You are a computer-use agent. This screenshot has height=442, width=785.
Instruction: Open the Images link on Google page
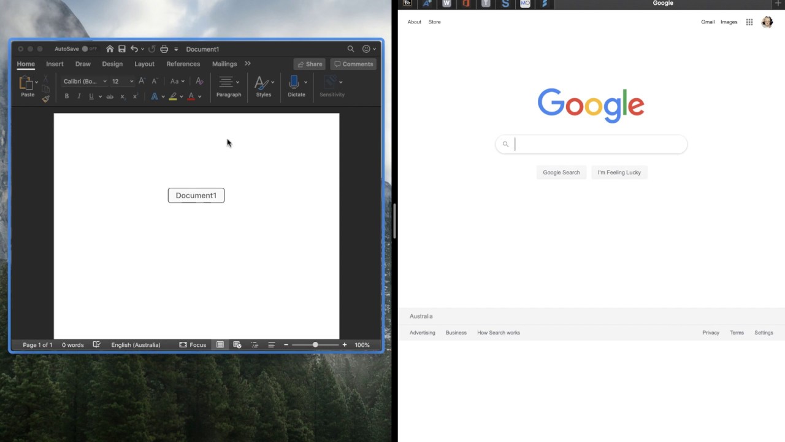729,22
